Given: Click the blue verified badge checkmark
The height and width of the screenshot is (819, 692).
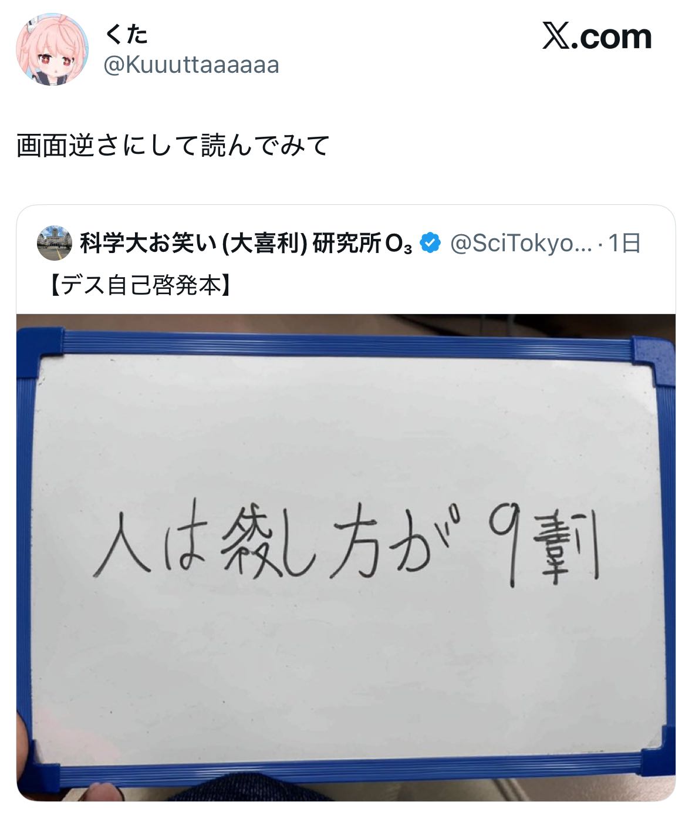Looking at the screenshot, I should pyautogui.click(x=431, y=243).
